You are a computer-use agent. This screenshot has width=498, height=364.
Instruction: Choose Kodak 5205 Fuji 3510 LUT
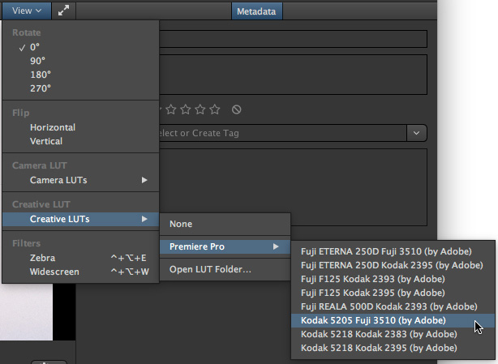(393, 320)
